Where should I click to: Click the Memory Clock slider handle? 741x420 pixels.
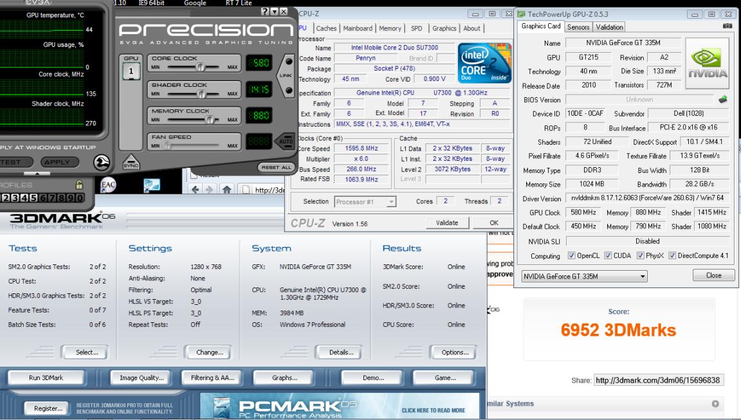pos(209,120)
